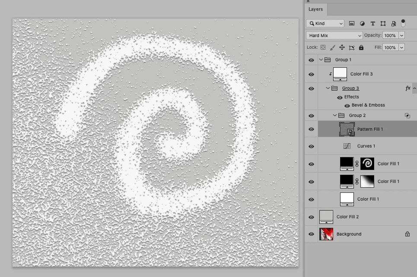Click black thumbnail of spiral-mask Color Fill 1
The height and width of the screenshot is (277, 417).
pyautogui.click(x=347, y=164)
